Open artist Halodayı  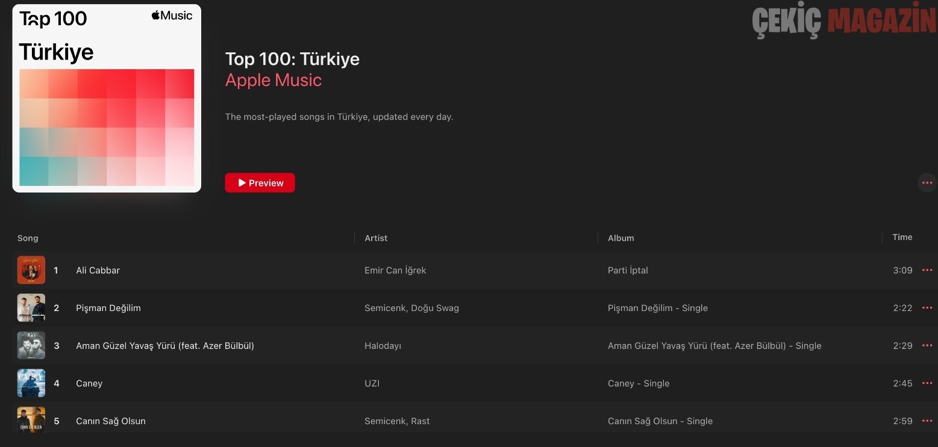[x=383, y=346]
